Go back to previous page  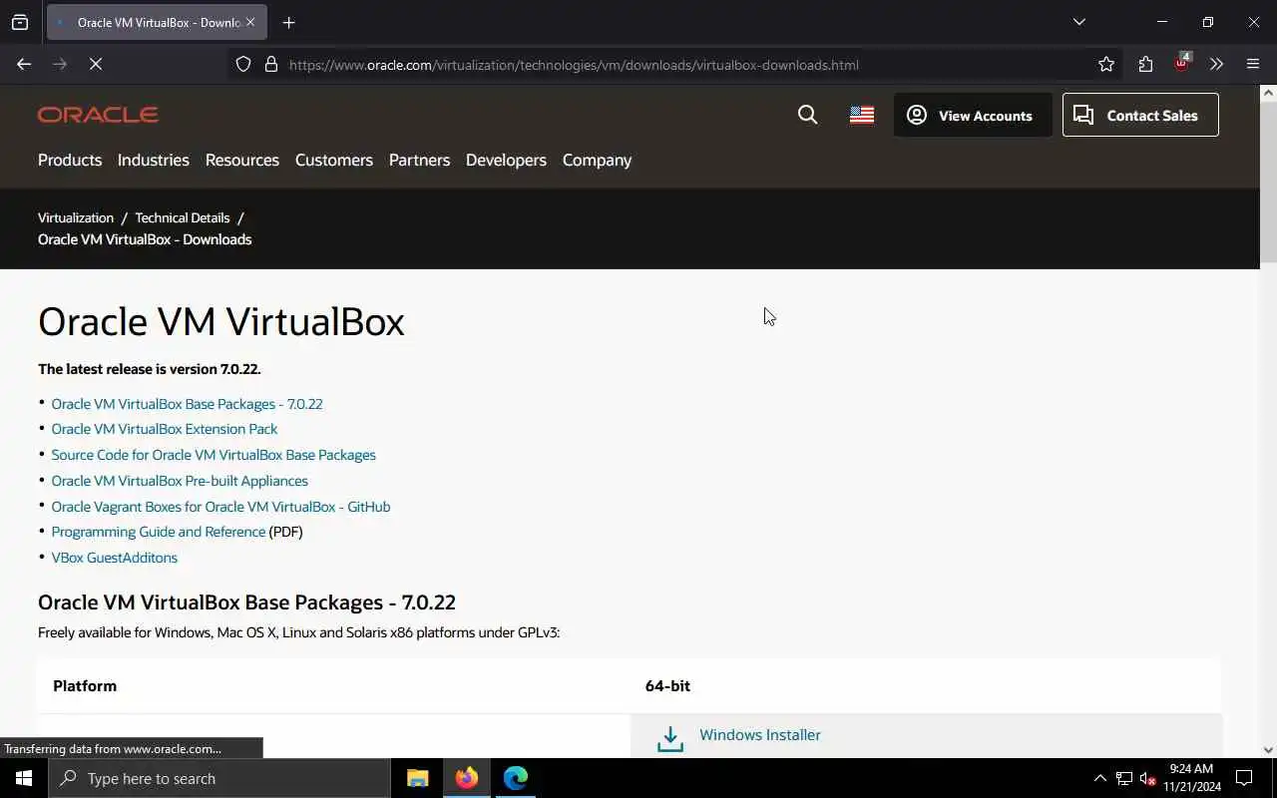(24, 64)
